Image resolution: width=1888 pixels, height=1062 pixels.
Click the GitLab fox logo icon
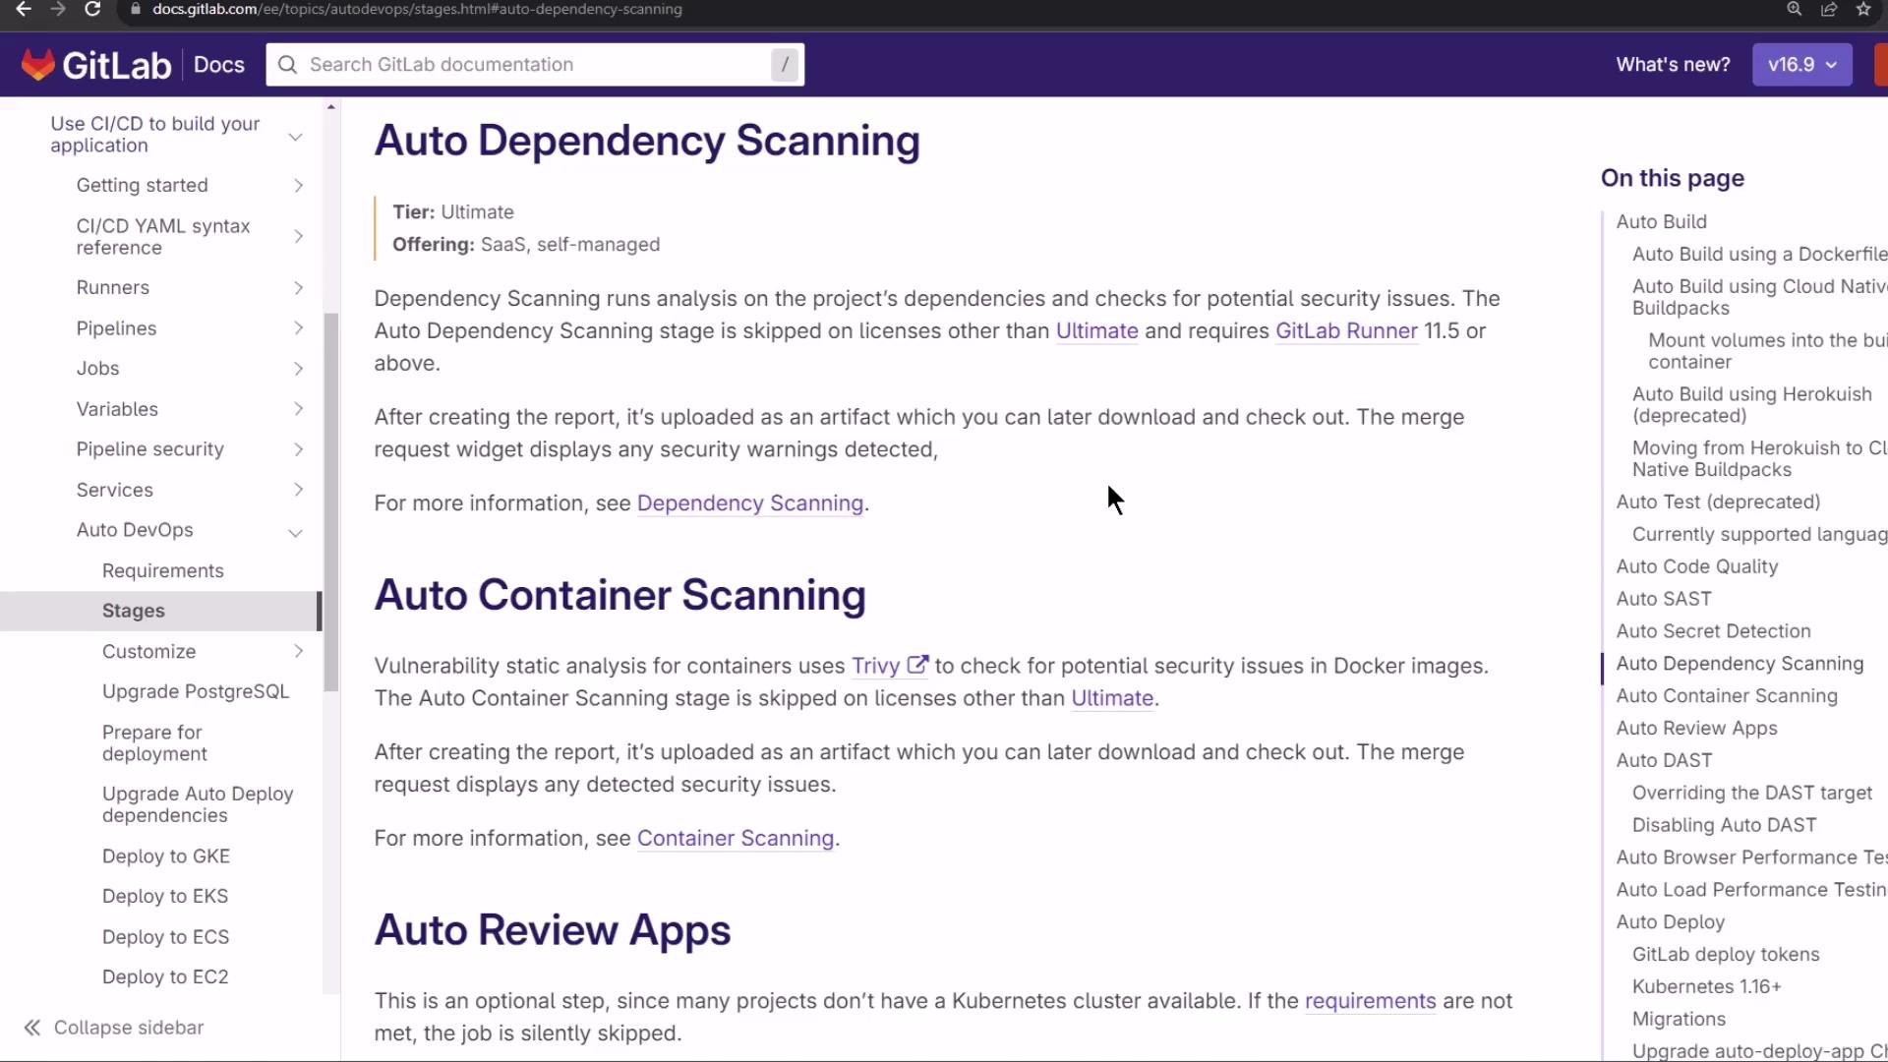tap(38, 65)
